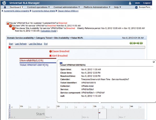Image resolution: width=156 pixels, height=120 pixels.
Task: Click the red circle beside 'VPN01bif SLA'
Action: pos(8,23)
